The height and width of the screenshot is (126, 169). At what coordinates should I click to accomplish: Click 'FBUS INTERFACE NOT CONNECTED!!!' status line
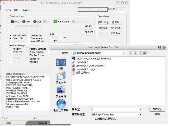[x=25, y=77]
